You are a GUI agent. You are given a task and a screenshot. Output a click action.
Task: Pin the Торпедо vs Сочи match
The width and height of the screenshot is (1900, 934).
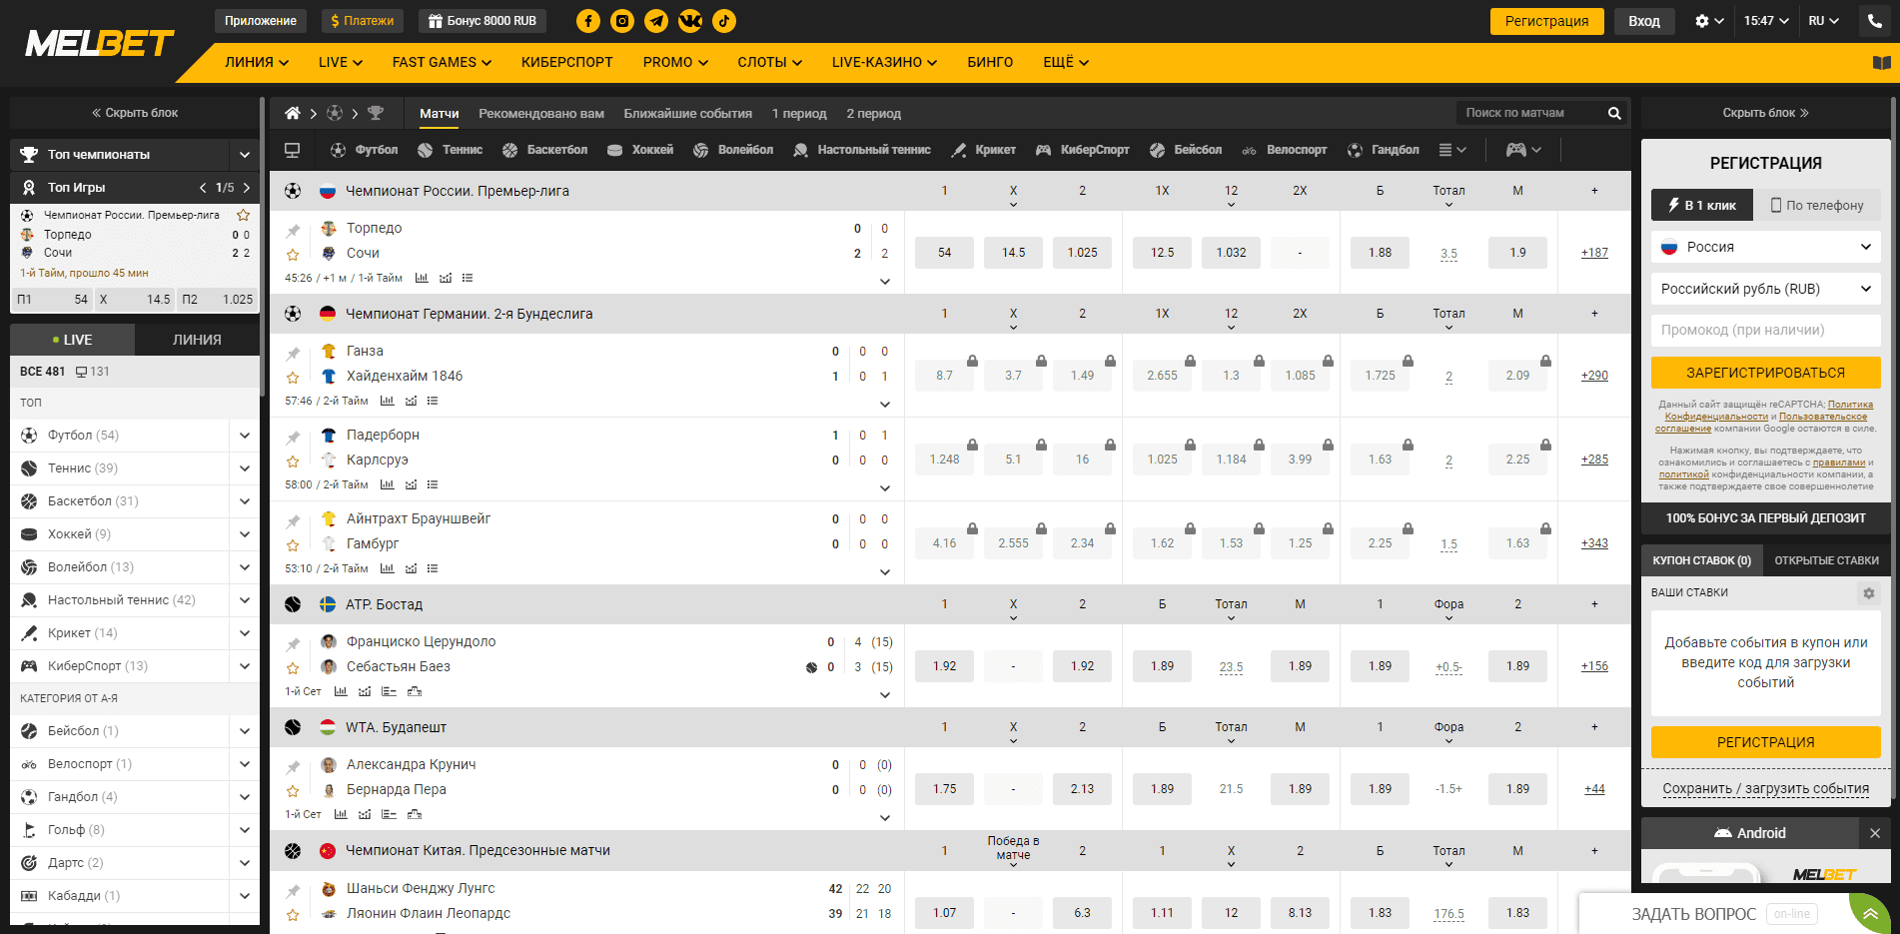(293, 230)
